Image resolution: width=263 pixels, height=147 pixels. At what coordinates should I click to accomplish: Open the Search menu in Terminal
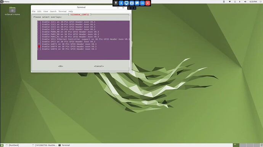[53, 11]
